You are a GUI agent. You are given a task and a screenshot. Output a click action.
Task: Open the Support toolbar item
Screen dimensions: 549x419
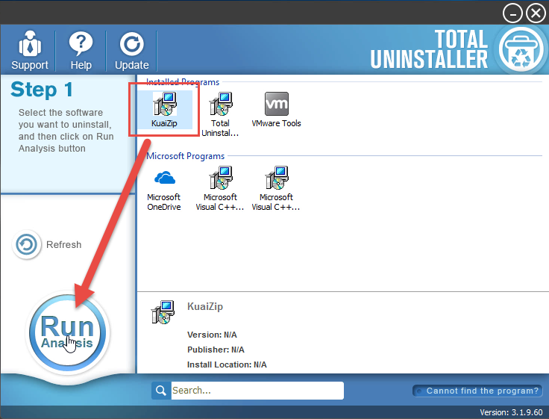30,50
